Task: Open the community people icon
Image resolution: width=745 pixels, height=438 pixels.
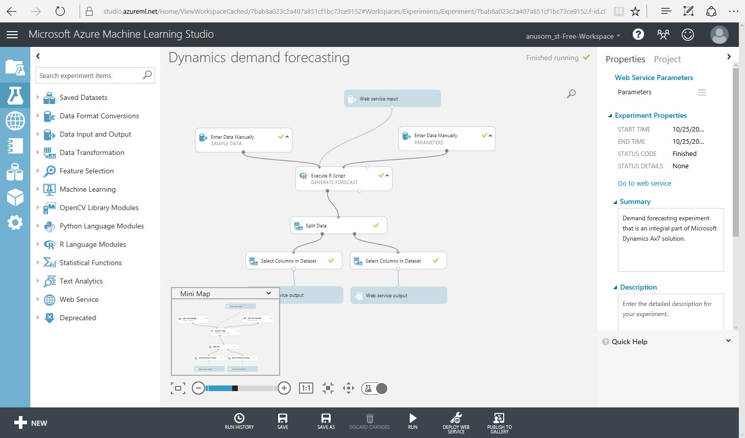Action: 663,34
